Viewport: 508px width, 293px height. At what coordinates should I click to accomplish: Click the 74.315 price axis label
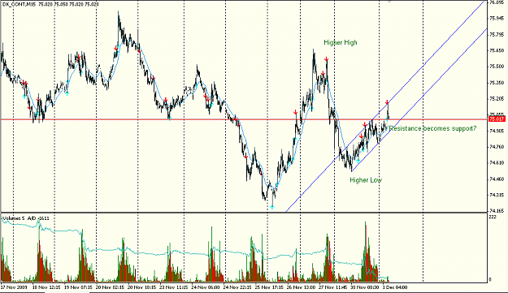[x=497, y=195]
